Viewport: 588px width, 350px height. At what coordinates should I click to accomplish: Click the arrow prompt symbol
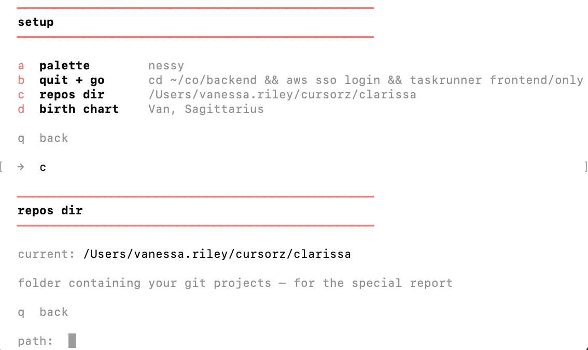click(21, 167)
